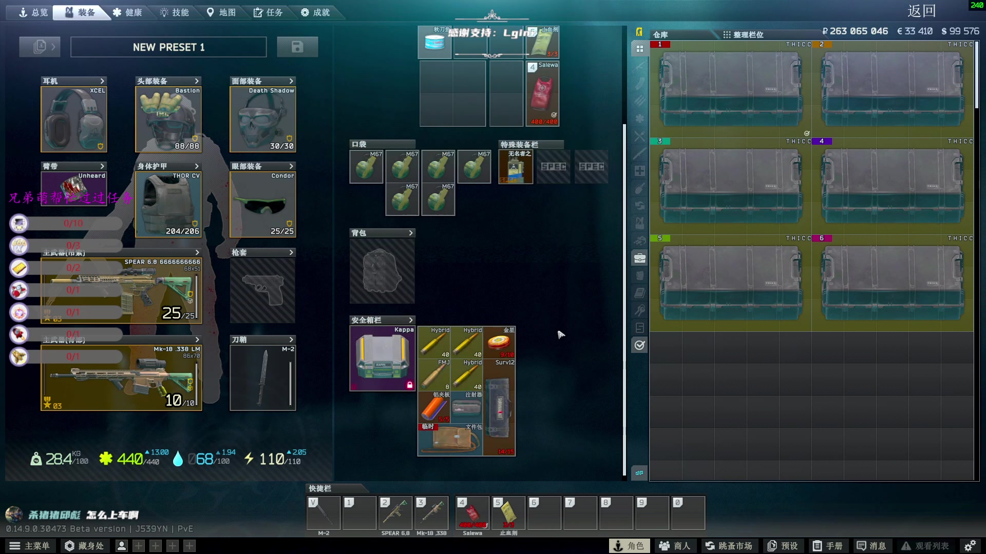Switch to the 技能 skills tab
The image size is (986, 554).
tap(174, 12)
